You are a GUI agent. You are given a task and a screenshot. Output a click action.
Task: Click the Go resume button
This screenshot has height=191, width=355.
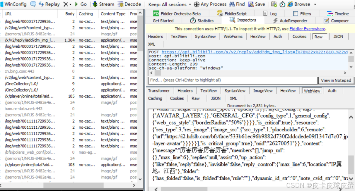81,4
